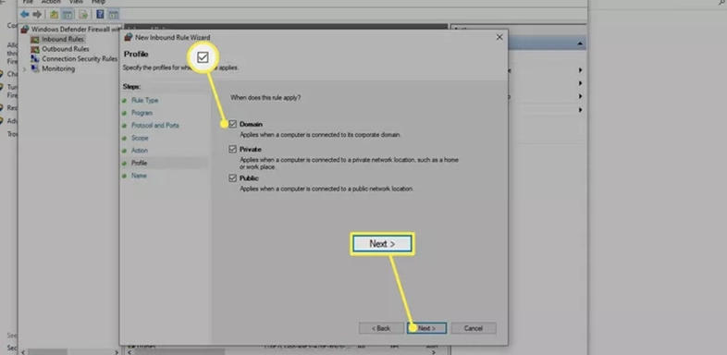This screenshot has width=727, height=355.
Task: Expand the Monitoring tree node arrow
Action: (25, 69)
